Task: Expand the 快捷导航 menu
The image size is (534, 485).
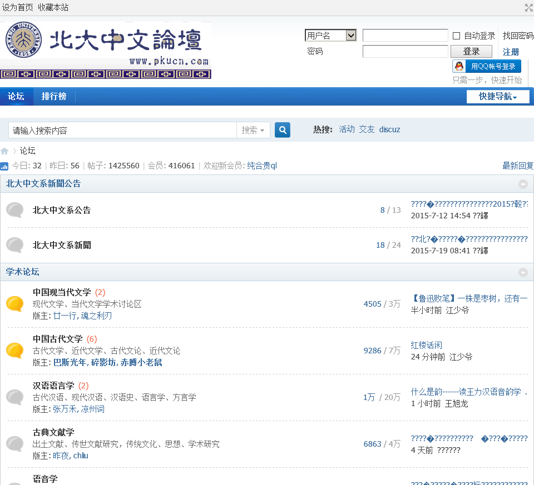Action: pos(498,97)
